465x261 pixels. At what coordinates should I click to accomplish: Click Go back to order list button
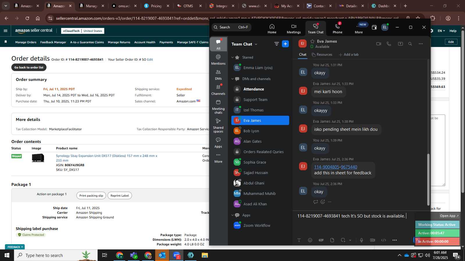29,67
